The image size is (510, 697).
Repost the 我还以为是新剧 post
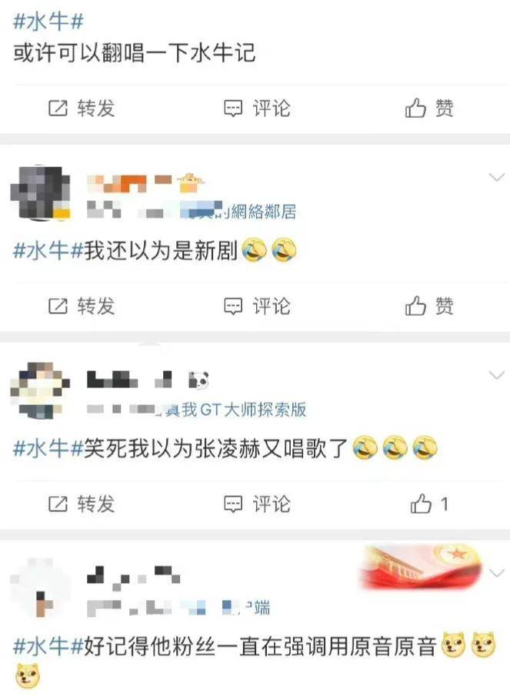pyautogui.click(x=82, y=306)
